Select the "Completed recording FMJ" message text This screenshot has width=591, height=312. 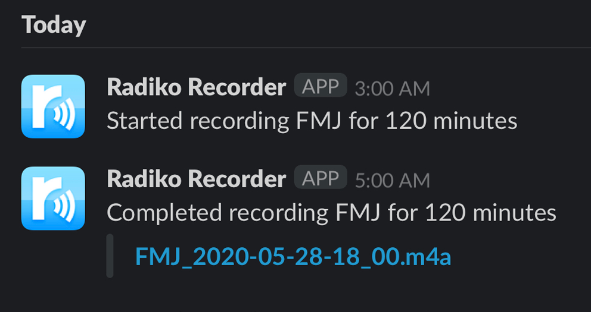point(331,213)
